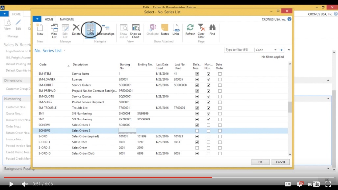The width and height of the screenshot is (338, 190).
Task: Open Notes in Show Attached group
Action: pos(165,30)
